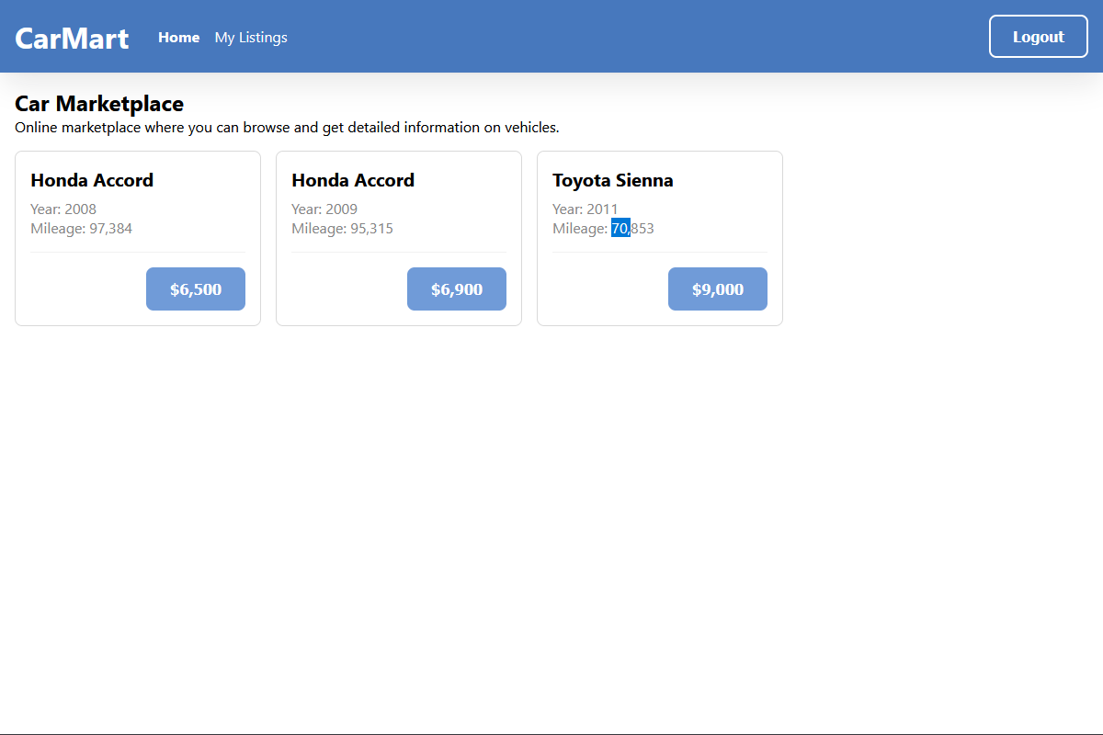Open the Home navigation link
Image resolution: width=1103 pixels, height=735 pixels.
pyautogui.click(x=178, y=37)
